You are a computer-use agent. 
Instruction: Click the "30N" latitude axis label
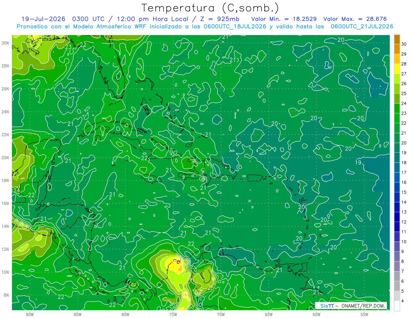[5, 43]
